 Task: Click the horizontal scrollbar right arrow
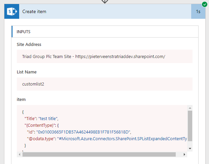tap(184, 154)
